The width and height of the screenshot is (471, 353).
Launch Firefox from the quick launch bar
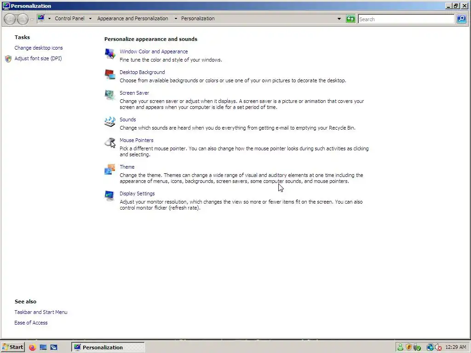(x=33, y=347)
